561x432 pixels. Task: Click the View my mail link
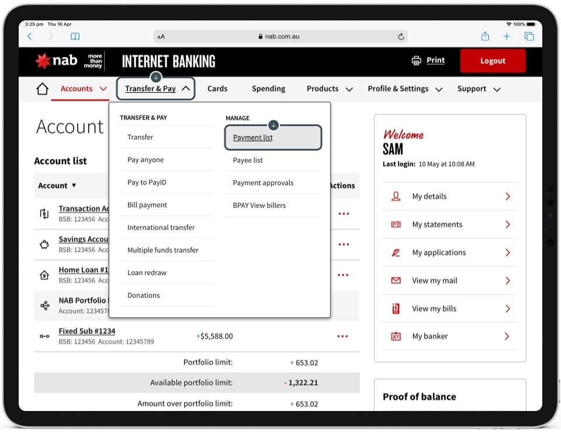434,280
